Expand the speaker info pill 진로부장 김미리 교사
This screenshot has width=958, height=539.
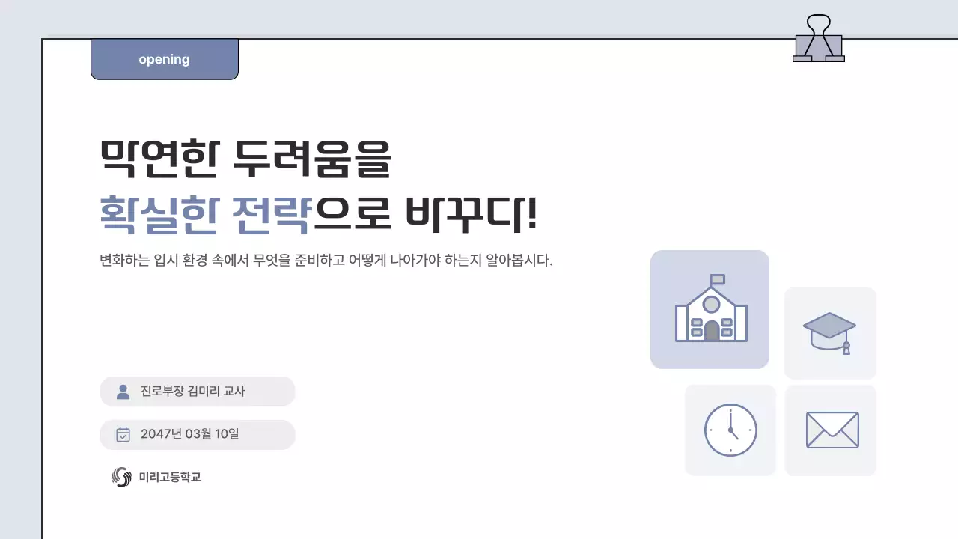[x=198, y=391]
